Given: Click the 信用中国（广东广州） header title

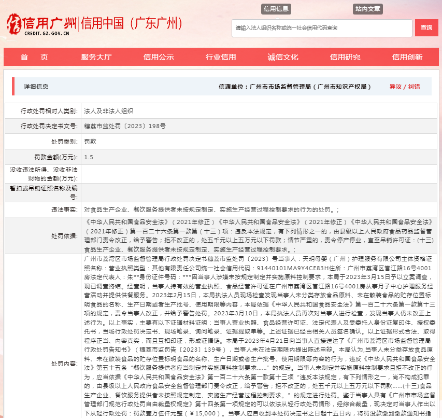Looking at the screenshot, I should tap(132, 23).
